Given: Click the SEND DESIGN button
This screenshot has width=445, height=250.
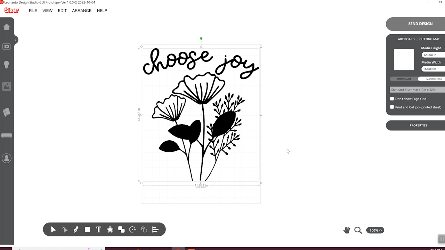Looking at the screenshot, I should click(420, 24).
